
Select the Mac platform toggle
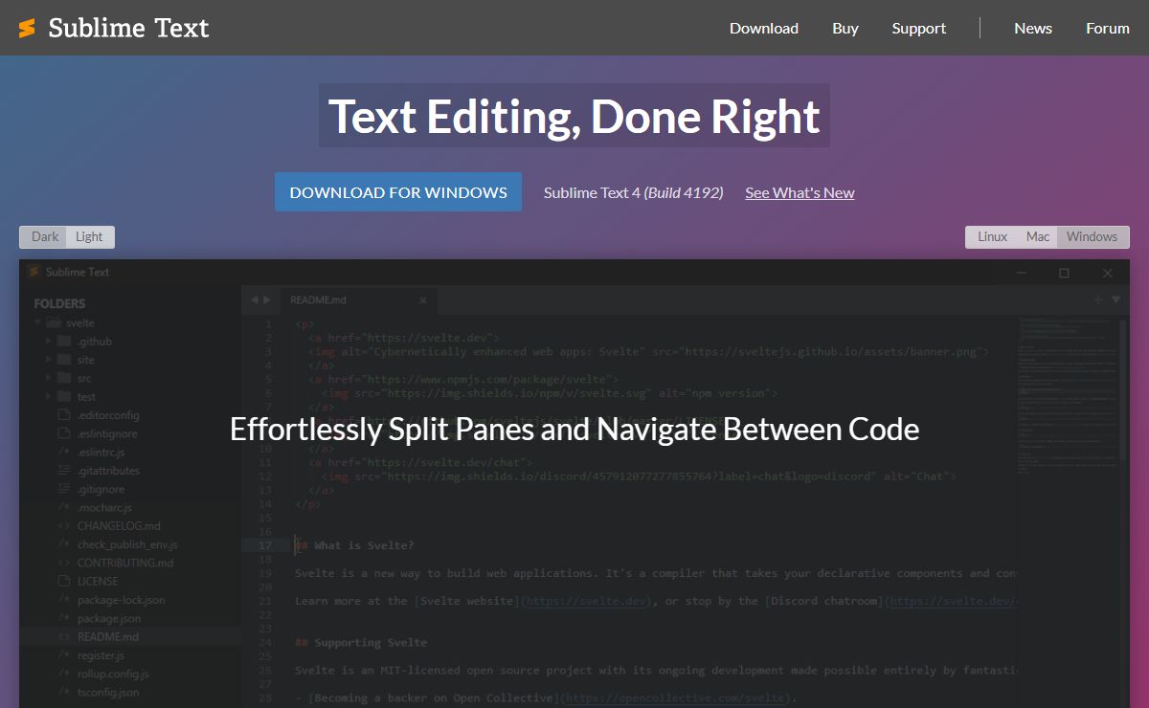[x=1038, y=236]
